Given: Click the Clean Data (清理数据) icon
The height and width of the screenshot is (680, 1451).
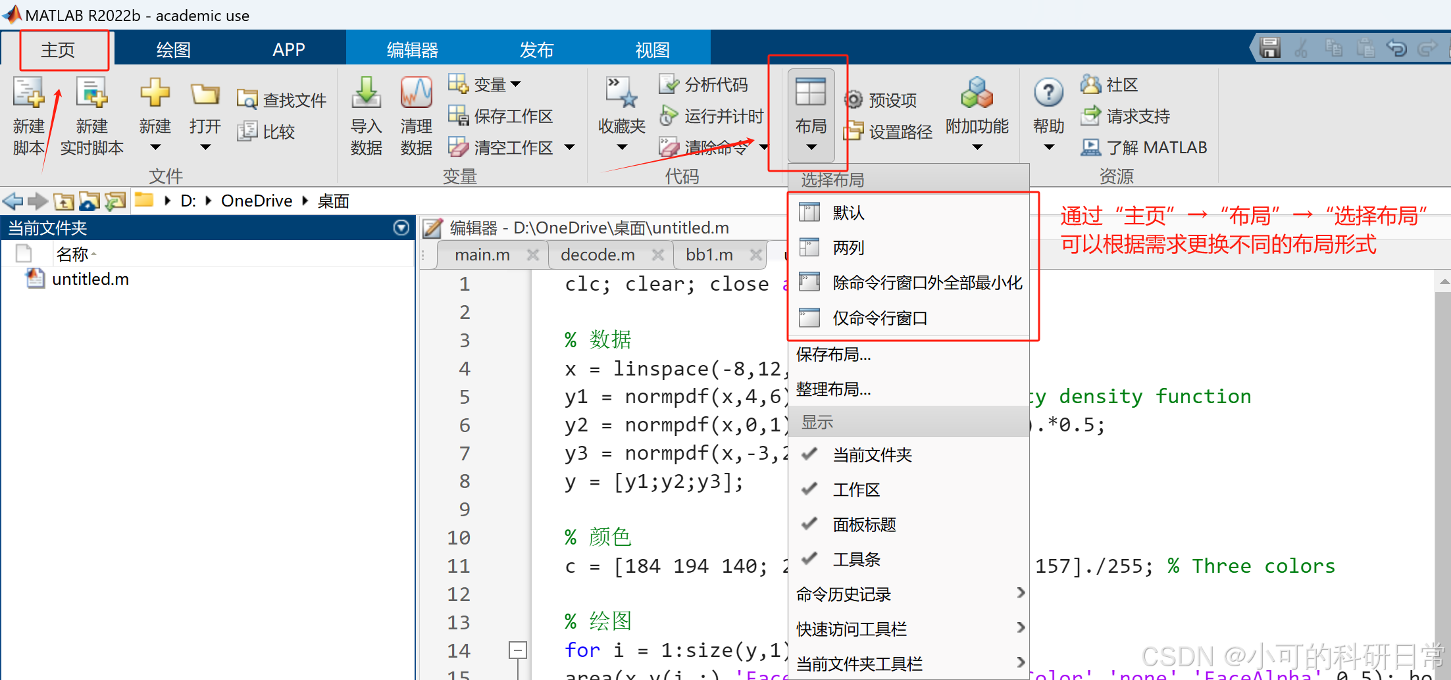Looking at the screenshot, I should click(x=416, y=93).
